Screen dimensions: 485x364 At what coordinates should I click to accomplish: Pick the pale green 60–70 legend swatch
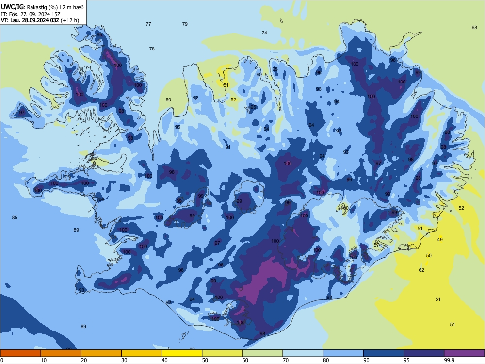[x=262, y=353]
